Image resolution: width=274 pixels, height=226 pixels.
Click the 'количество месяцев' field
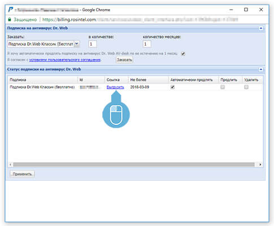(x=147, y=44)
